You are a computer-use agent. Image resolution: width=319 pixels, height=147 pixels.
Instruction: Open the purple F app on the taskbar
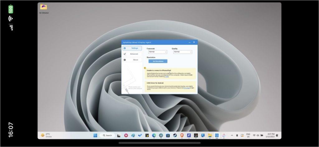pyautogui.click(x=189, y=136)
